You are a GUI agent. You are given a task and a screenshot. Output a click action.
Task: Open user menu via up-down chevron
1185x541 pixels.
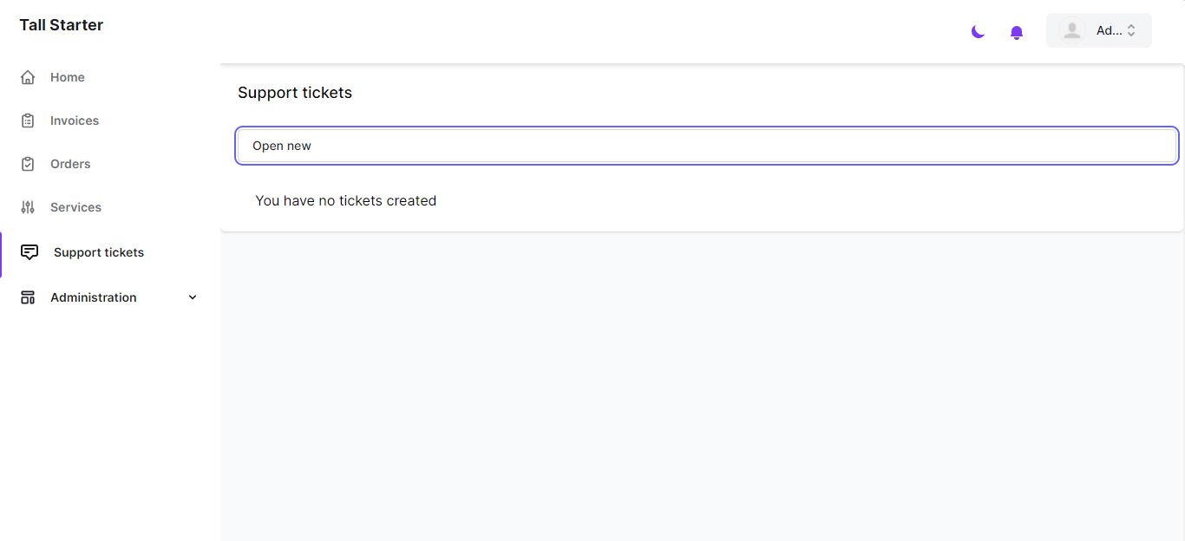[1131, 30]
